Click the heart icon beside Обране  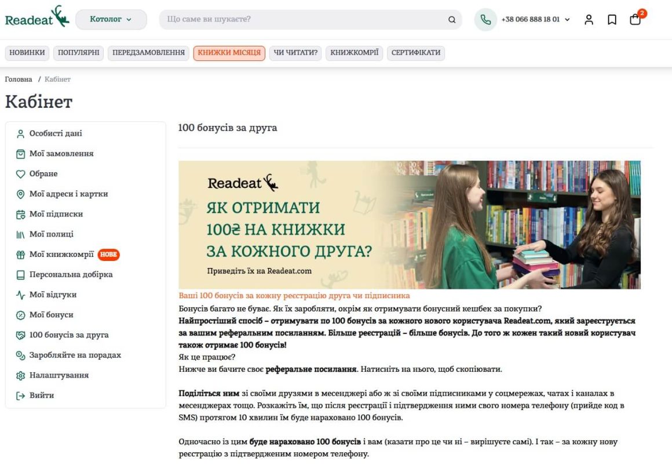click(x=20, y=174)
